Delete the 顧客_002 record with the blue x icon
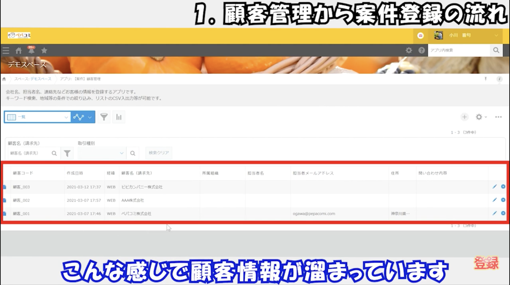Screen dimensions: 510x285 (x=503, y=200)
